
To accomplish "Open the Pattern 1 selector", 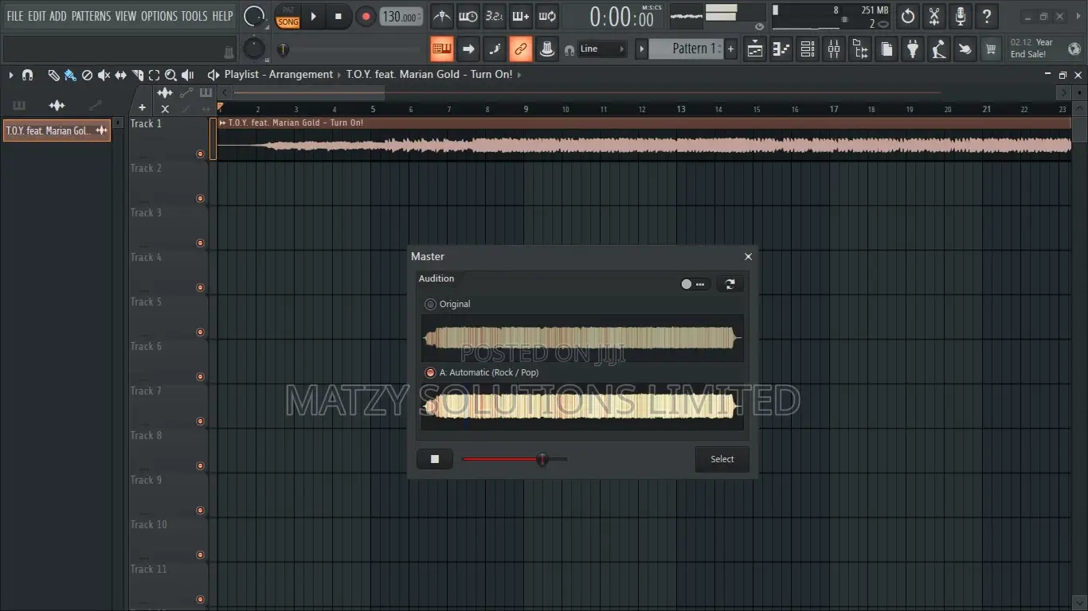I will [x=686, y=49].
